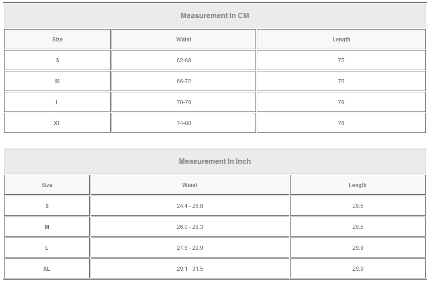Select the 70-76 waist cell
The width and height of the screenshot is (429, 283).
(x=184, y=102)
